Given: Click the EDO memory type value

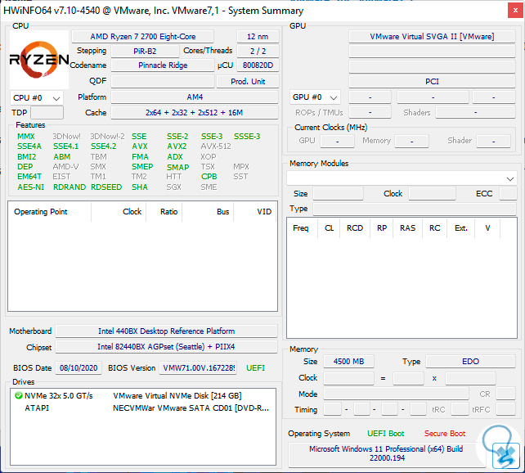Looking at the screenshot, I should pyautogui.click(x=470, y=362).
